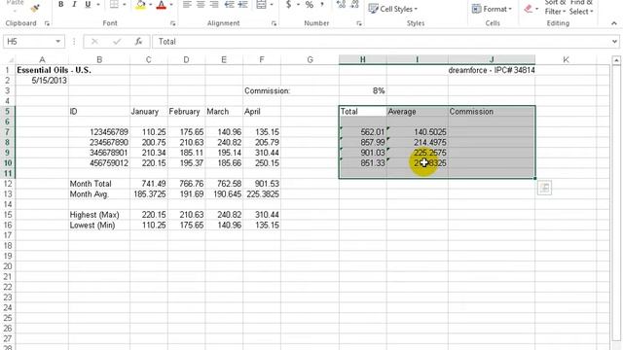Viewport: 623px width, 350px height.
Task: Open Quick Analysis button near selection
Action: (544, 188)
